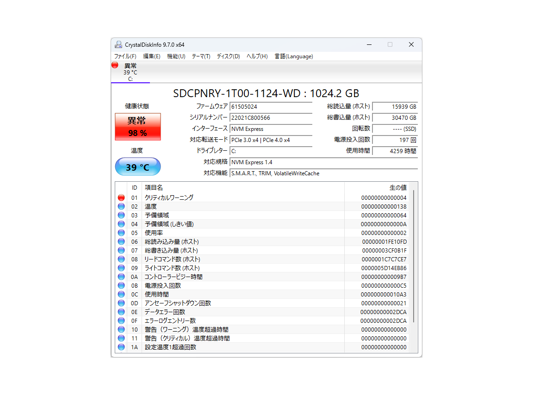Click the 異常 98 % health status badge
Screen dimensions: 533x395
click(137, 126)
